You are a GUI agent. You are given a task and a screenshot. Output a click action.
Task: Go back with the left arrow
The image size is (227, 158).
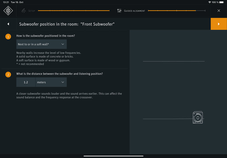8,24
